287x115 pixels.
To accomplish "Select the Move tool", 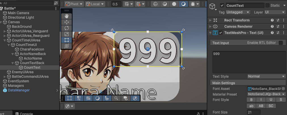I will (67, 22).
